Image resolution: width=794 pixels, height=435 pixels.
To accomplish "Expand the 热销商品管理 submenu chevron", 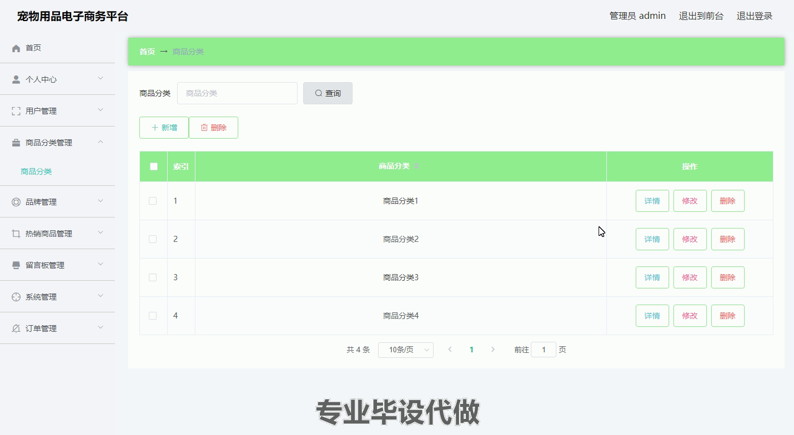I will pyautogui.click(x=100, y=232).
